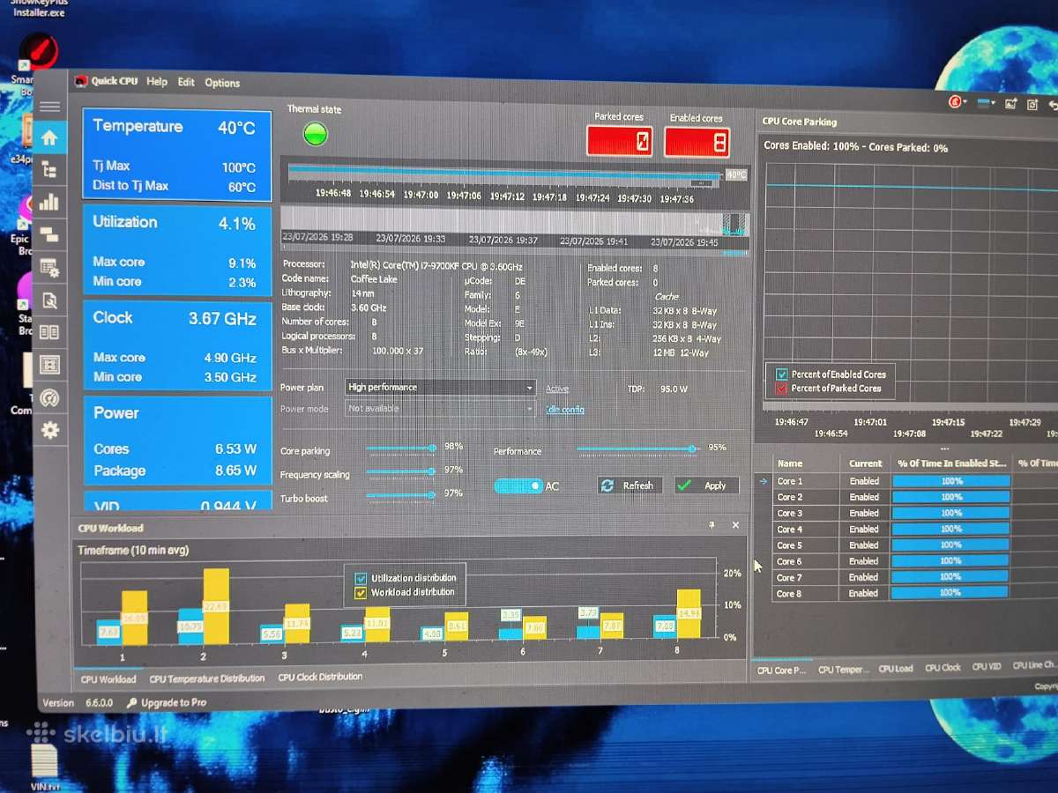Click the Refresh button

coord(630,485)
